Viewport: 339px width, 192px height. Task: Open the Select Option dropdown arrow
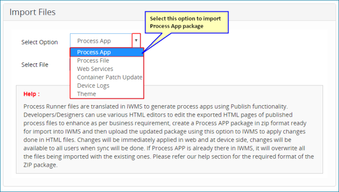tap(136, 40)
